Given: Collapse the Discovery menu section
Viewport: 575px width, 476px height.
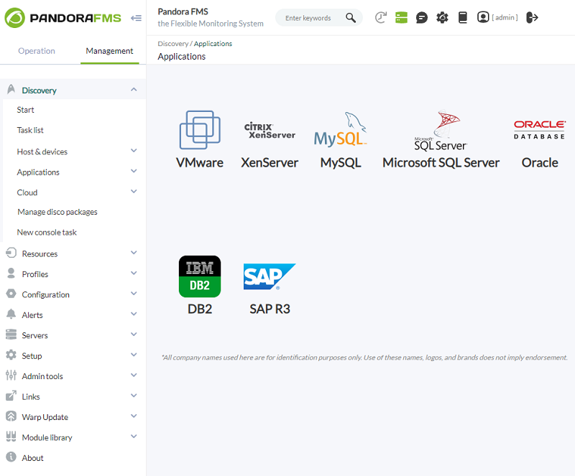Looking at the screenshot, I should click(x=134, y=90).
